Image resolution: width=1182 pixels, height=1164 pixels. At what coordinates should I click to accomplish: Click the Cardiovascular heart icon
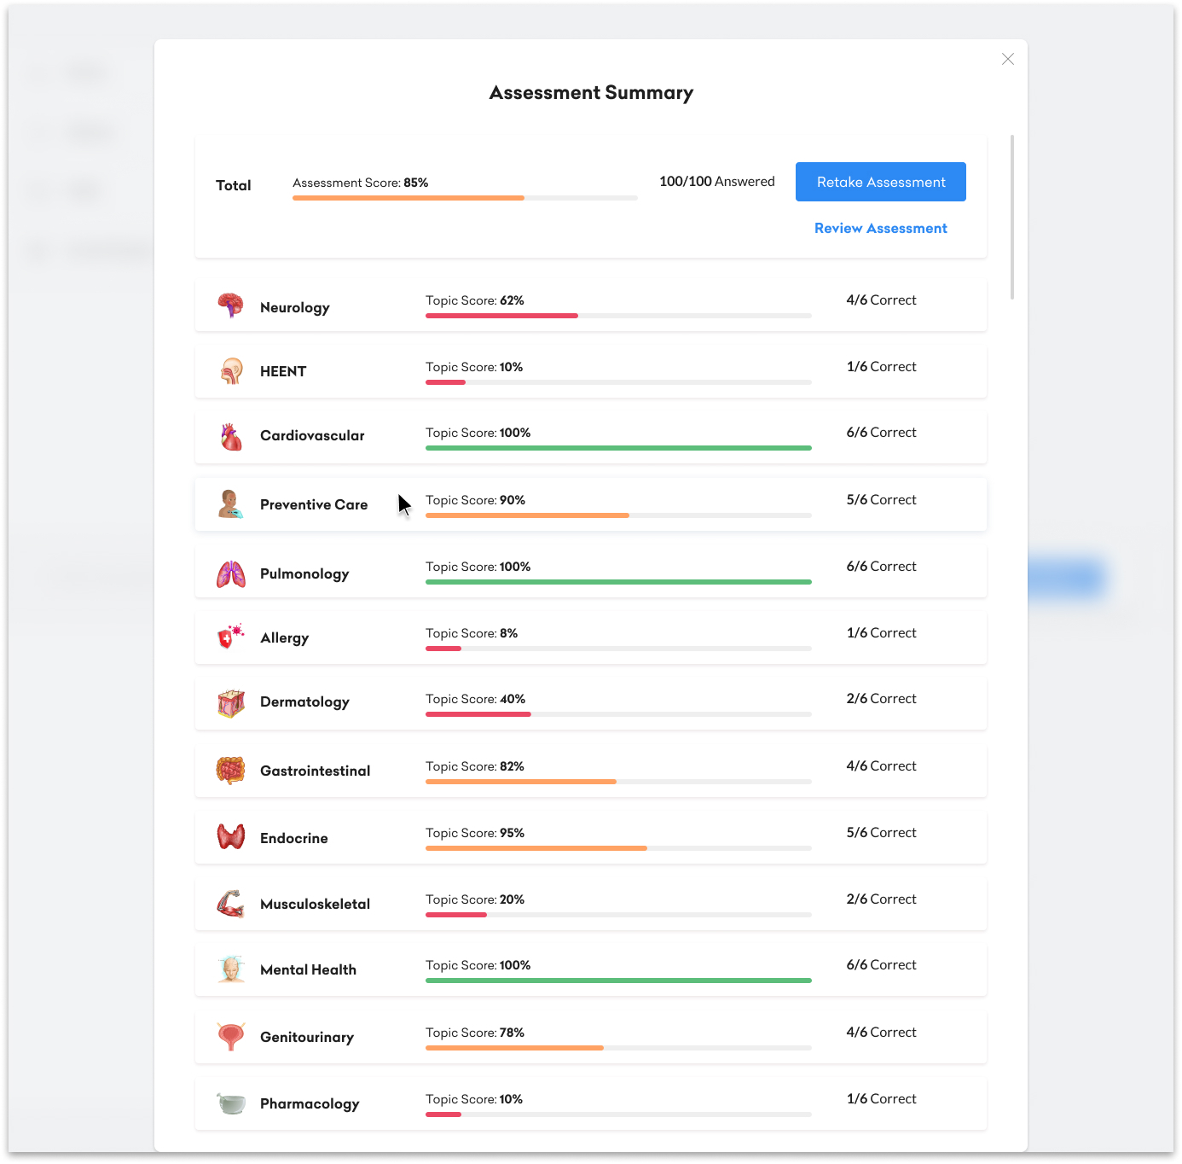pos(230,437)
